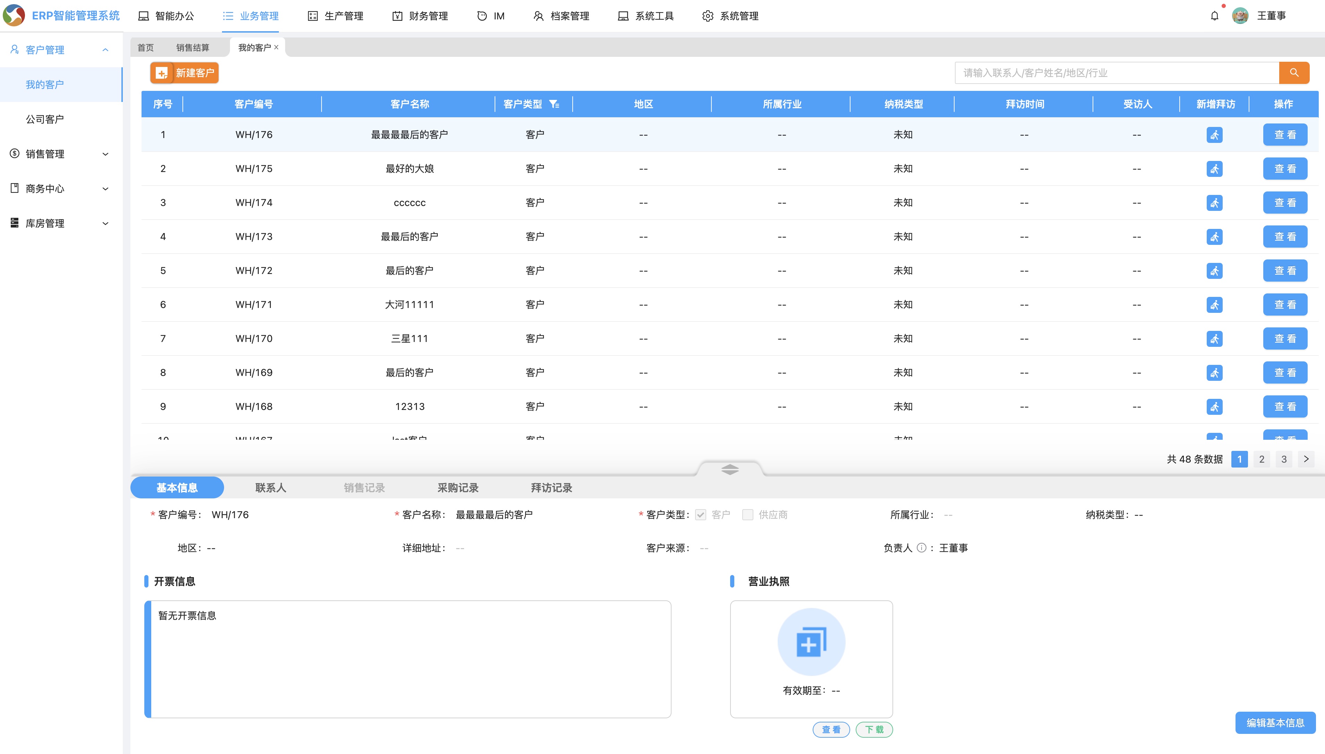This screenshot has width=1325, height=754.
Task: Click the business license upload icon
Action: pyautogui.click(x=811, y=642)
